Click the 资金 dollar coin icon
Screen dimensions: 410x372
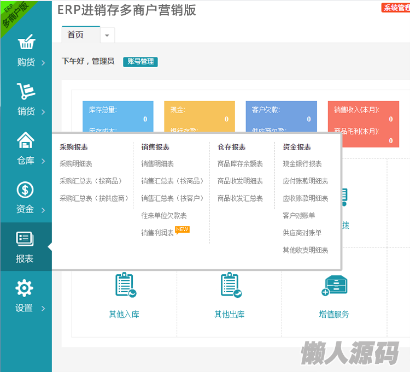point(26,190)
